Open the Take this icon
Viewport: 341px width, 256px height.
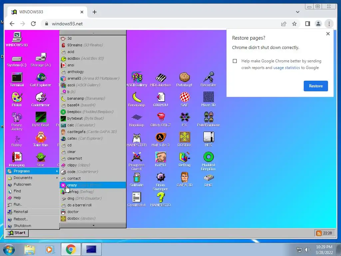click(x=41, y=140)
